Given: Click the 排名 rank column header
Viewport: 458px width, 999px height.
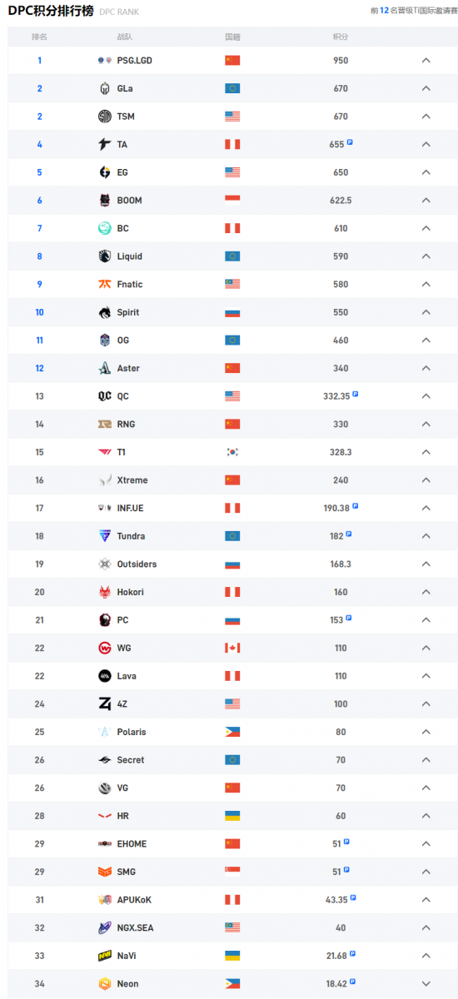Looking at the screenshot, I should click(x=39, y=37).
